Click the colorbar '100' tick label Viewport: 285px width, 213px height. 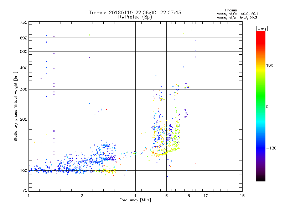270,65
